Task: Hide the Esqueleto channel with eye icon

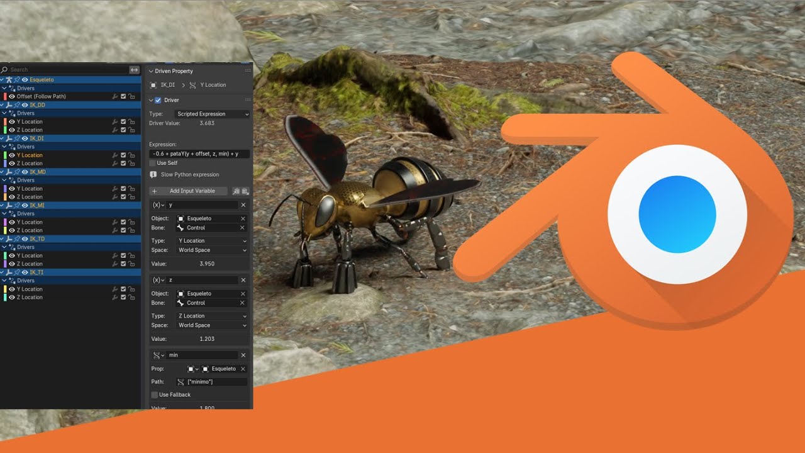Action: (25, 80)
